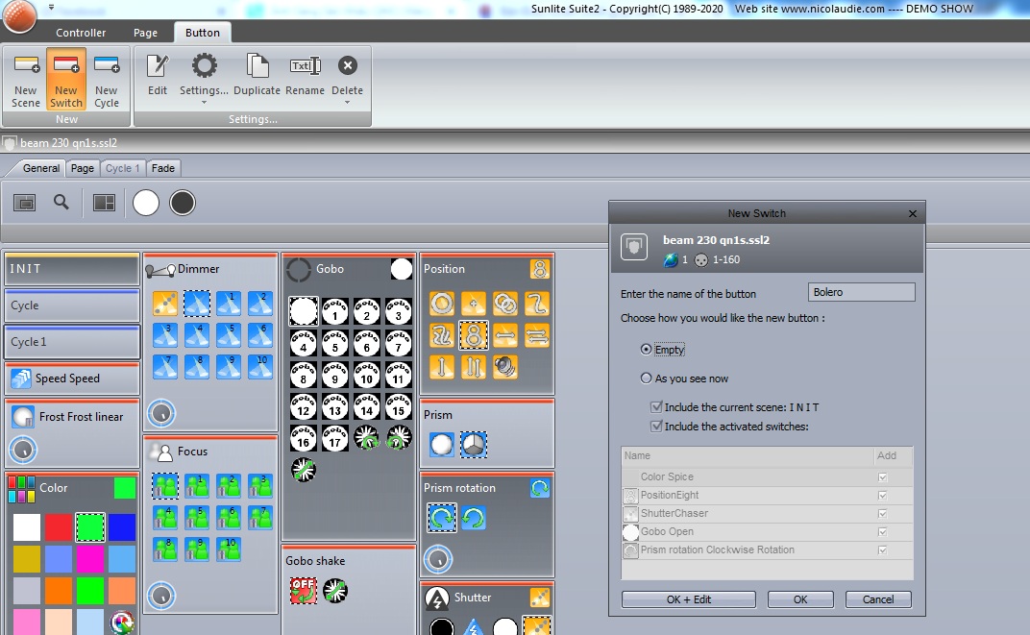This screenshot has width=1030, height=635.
Task: Open the Controller ribbon tab
Action: coord(81,33)
